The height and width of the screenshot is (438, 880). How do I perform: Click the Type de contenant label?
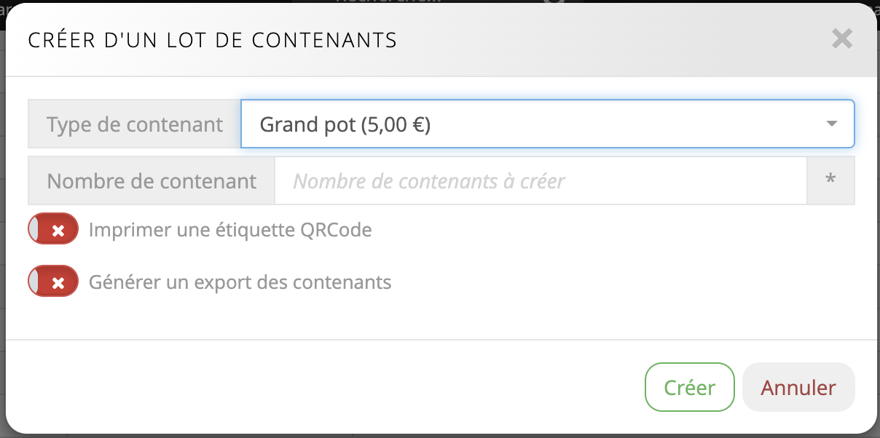135,124
